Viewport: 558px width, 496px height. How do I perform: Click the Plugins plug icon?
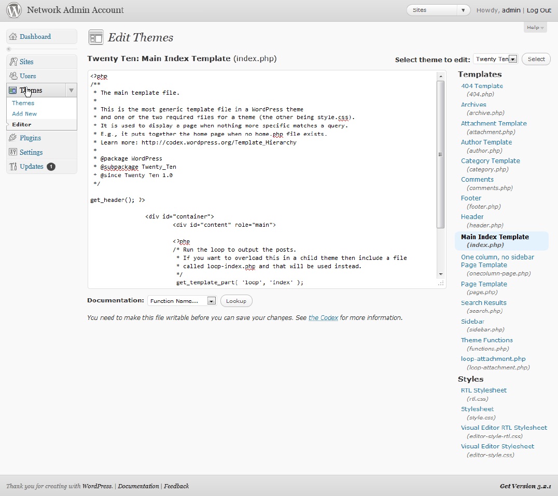click(x=13, y=138)
